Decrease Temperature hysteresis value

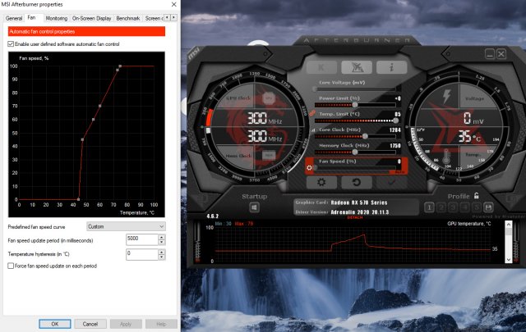162,257
